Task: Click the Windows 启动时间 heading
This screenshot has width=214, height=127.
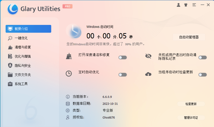Action: coord(100,27)
